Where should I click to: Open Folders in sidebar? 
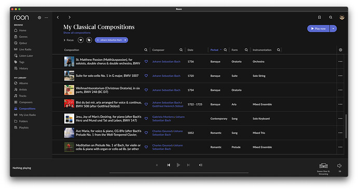point(23,121)
